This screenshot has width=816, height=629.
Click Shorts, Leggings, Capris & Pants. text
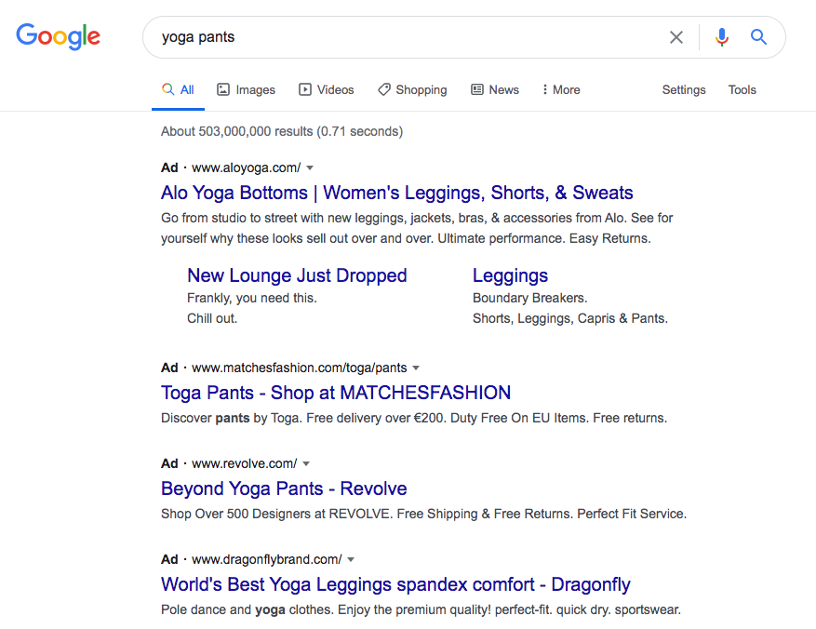click(x=569, y=318)
